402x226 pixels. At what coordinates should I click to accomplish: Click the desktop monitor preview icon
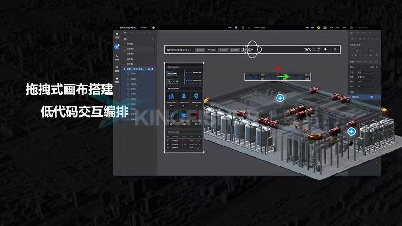236,27
